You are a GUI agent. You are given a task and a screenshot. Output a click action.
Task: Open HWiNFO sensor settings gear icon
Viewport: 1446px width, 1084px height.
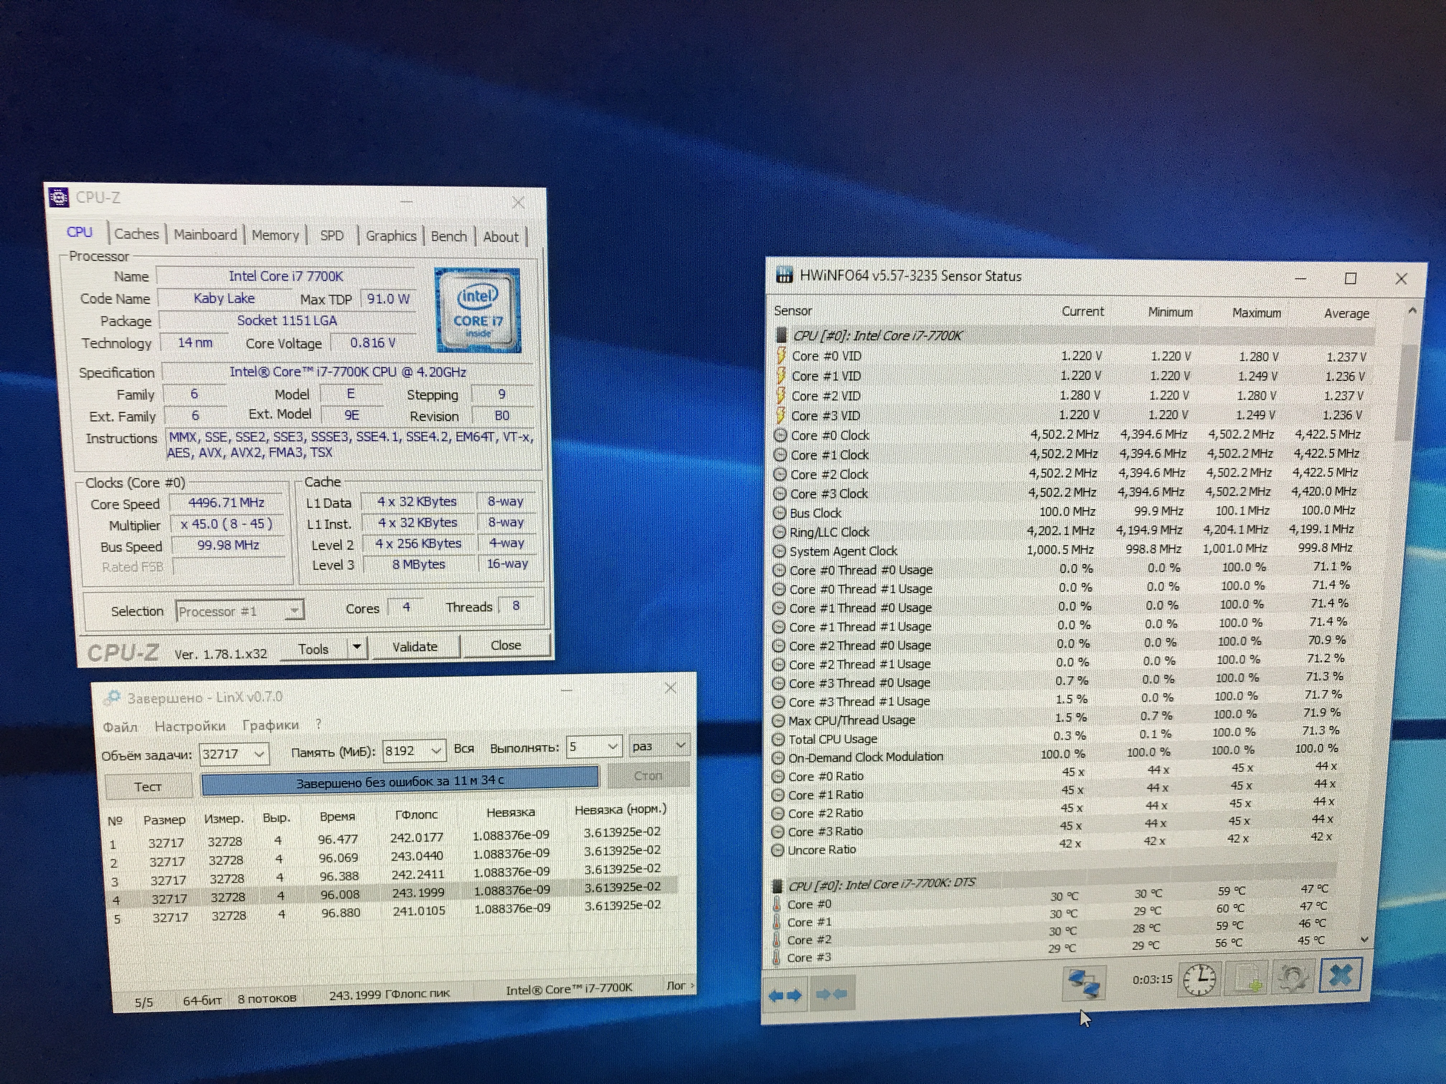tap(1293, 978)
